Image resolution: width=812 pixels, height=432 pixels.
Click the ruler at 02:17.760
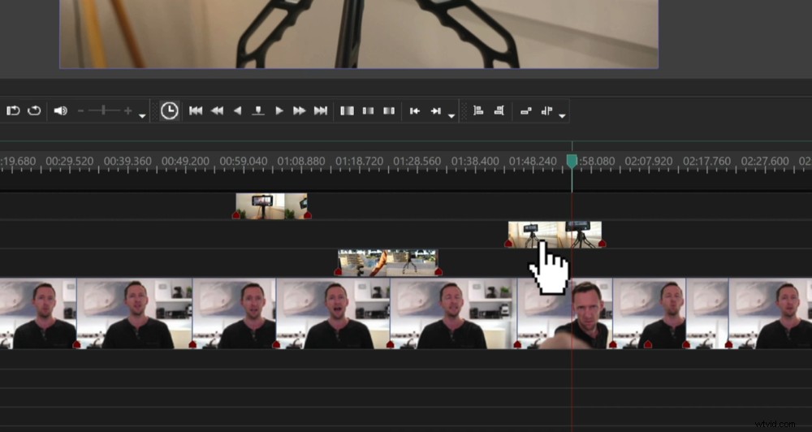(707, 161)
